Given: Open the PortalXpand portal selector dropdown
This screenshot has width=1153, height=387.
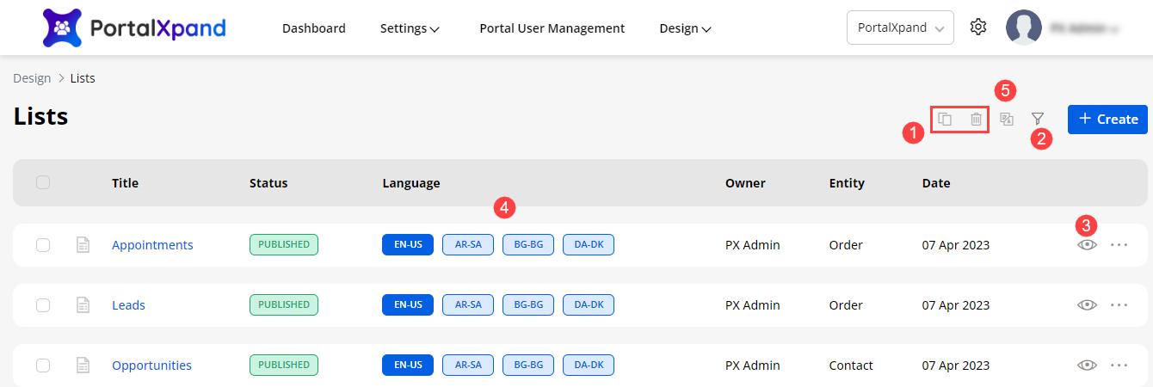Looking at the screenshot, I should [899, 28].
